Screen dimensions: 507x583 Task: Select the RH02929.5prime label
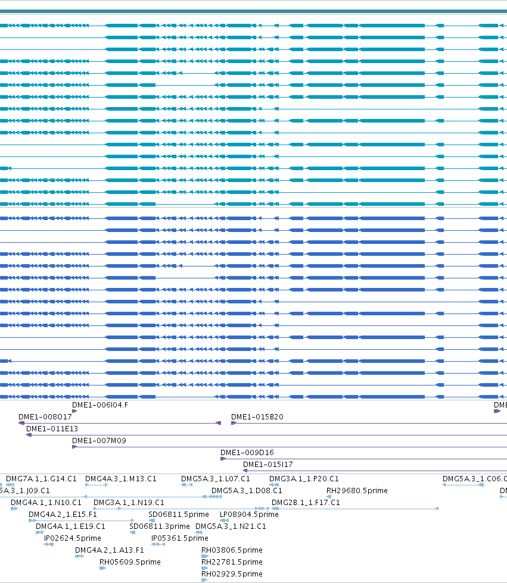(232, 573)
